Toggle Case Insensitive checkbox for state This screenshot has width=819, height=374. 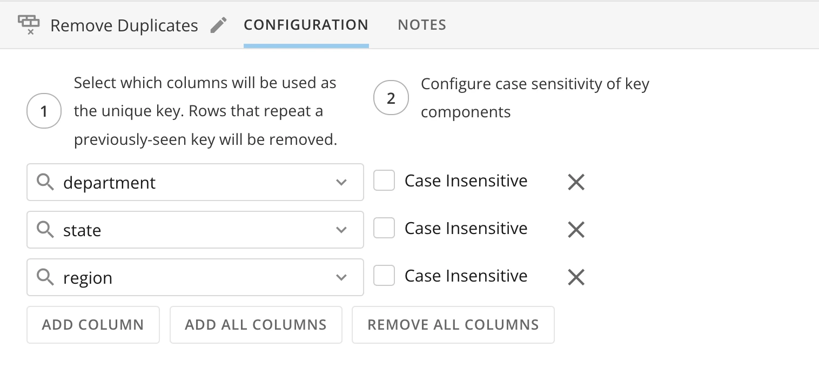point(384,228)
